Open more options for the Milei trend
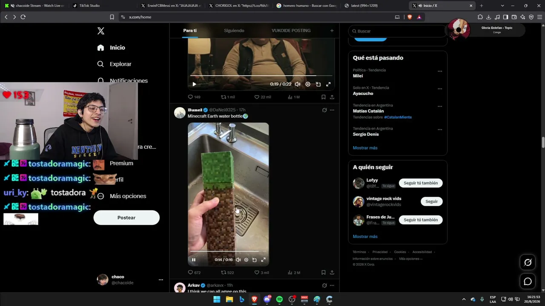This screenshot has width=545, height=306. click(x=440, y=71)
